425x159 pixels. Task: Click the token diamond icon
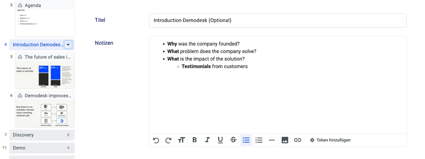click(312, 140)
